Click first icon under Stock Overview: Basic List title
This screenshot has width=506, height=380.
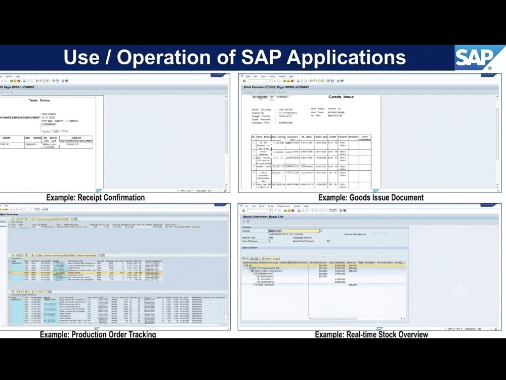[244, 222]
